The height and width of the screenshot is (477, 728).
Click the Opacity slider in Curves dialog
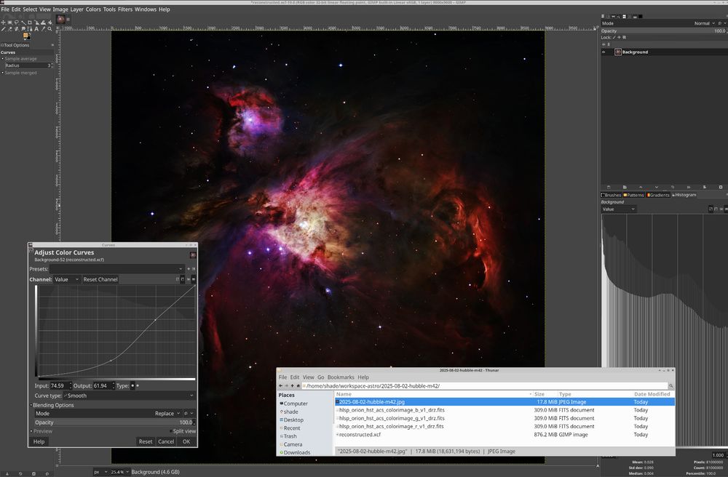click(115, 422)
